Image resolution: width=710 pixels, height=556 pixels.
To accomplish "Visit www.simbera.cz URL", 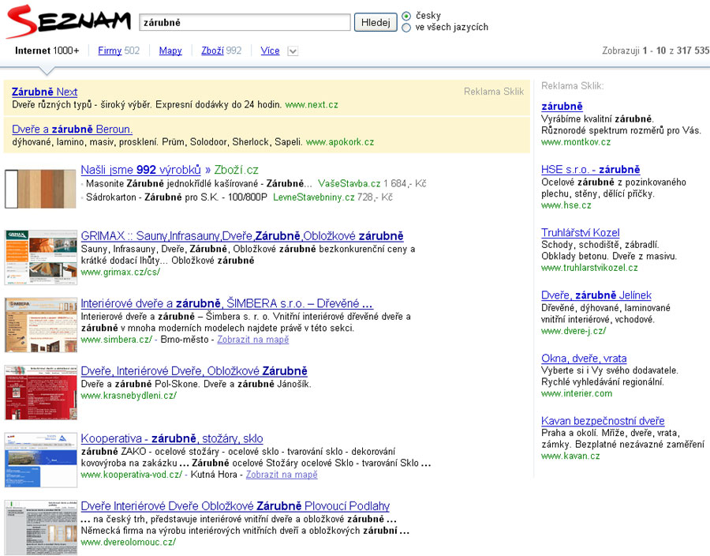I will (x=117, y=340).
